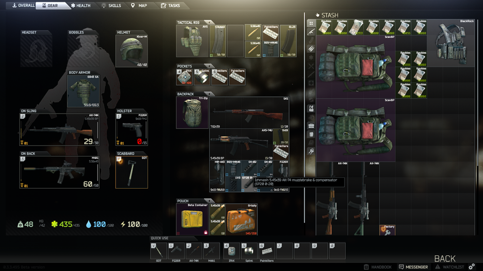Click the empty Headset slot
The image size is (483, 271).
(36, 51)
